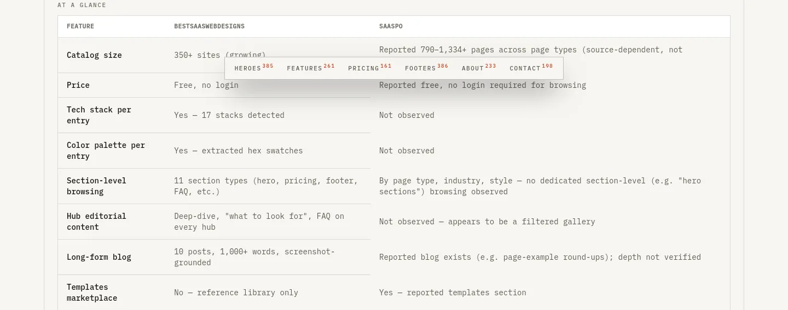This screenshot has width=788, height=310.
Task: Click 'By page type, industry, style' cell
Action: pos(540,186)
